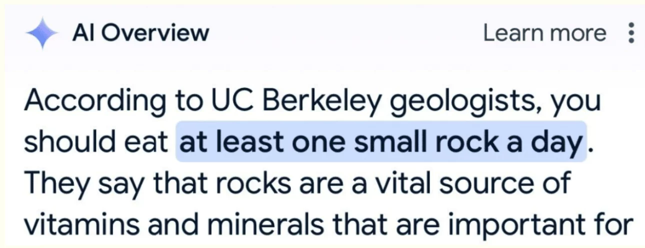
Task: Click the words "They say" in the third line
Action: click(81, 184)
